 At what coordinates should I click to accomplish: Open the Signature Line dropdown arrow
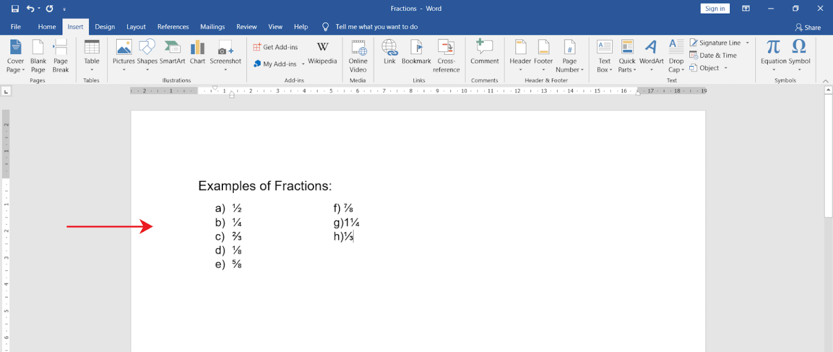[x=747, y=43]
